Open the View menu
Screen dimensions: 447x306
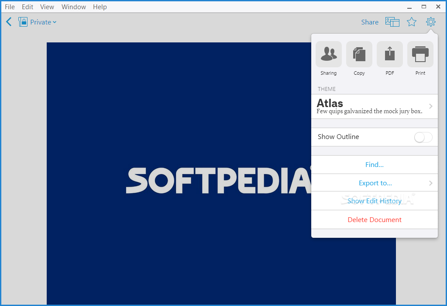coord(47,7)
